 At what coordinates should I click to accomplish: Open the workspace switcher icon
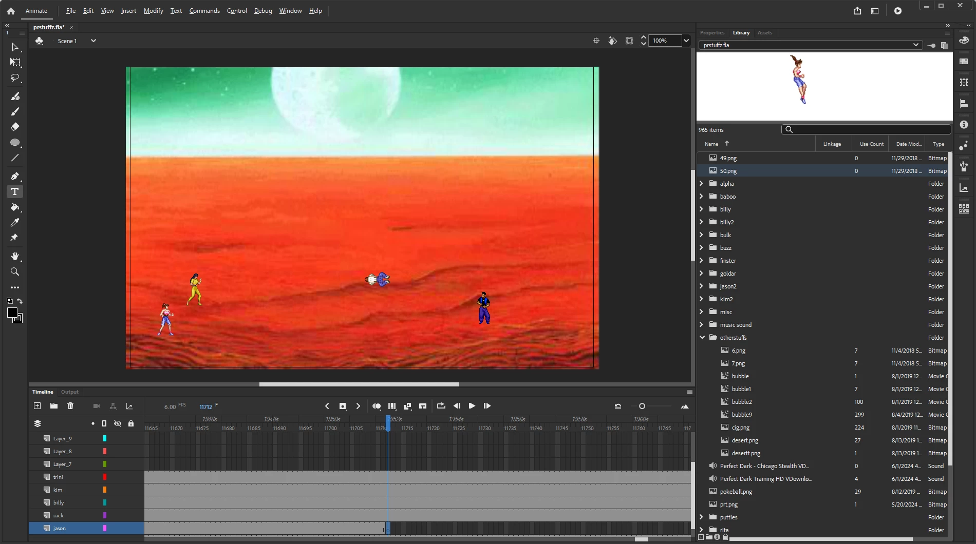click(x=875, y=11)
